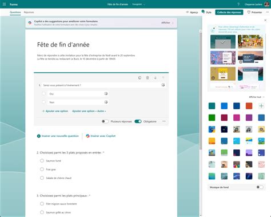The width and height of the screenshot is (271, 217).
Task: Click the help question mark icon
Action: click(238, 4)
